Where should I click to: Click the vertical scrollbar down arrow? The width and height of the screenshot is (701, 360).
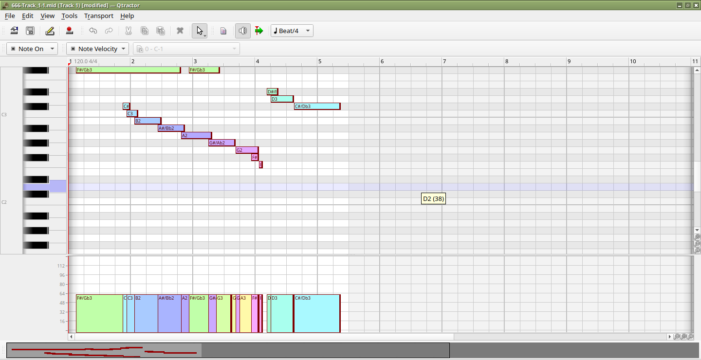point(697,230)
